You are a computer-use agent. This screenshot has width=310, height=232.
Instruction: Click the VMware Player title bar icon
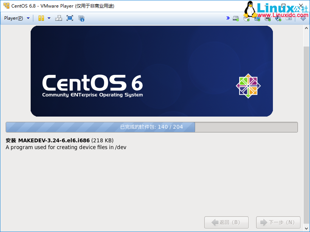click(6, 6)
